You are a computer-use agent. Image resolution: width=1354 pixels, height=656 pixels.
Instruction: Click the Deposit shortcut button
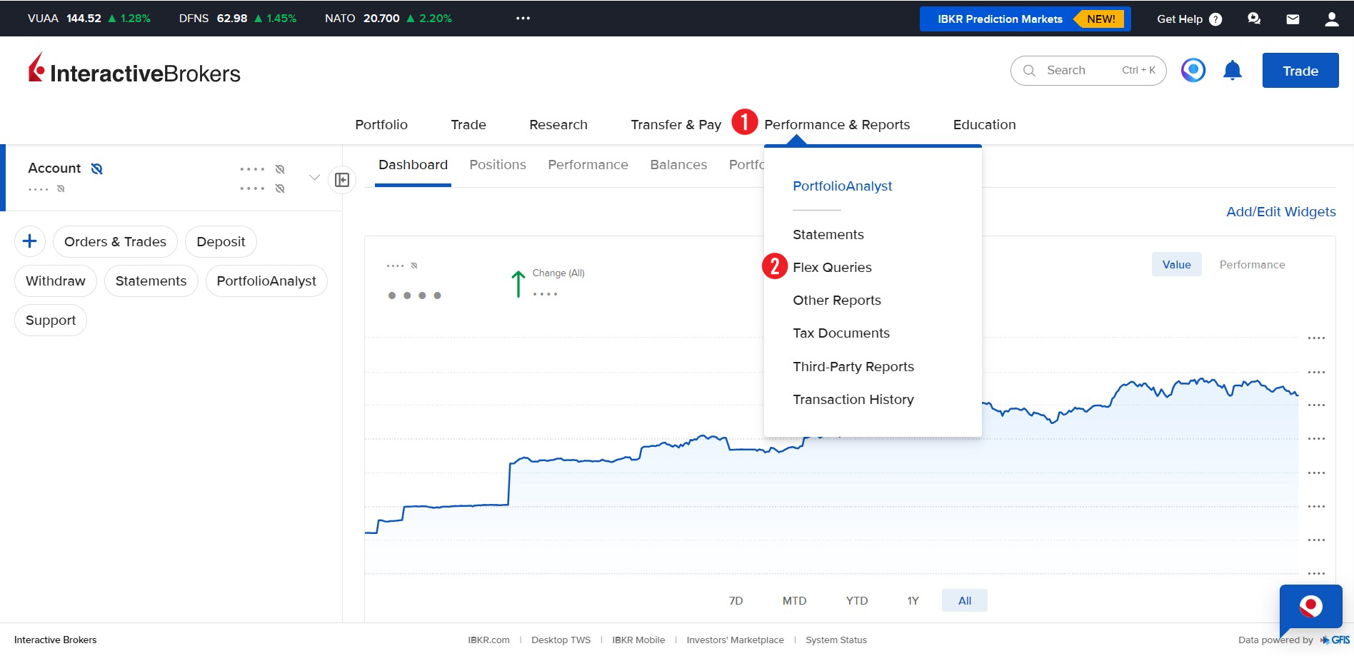click(x=221, y=242)
